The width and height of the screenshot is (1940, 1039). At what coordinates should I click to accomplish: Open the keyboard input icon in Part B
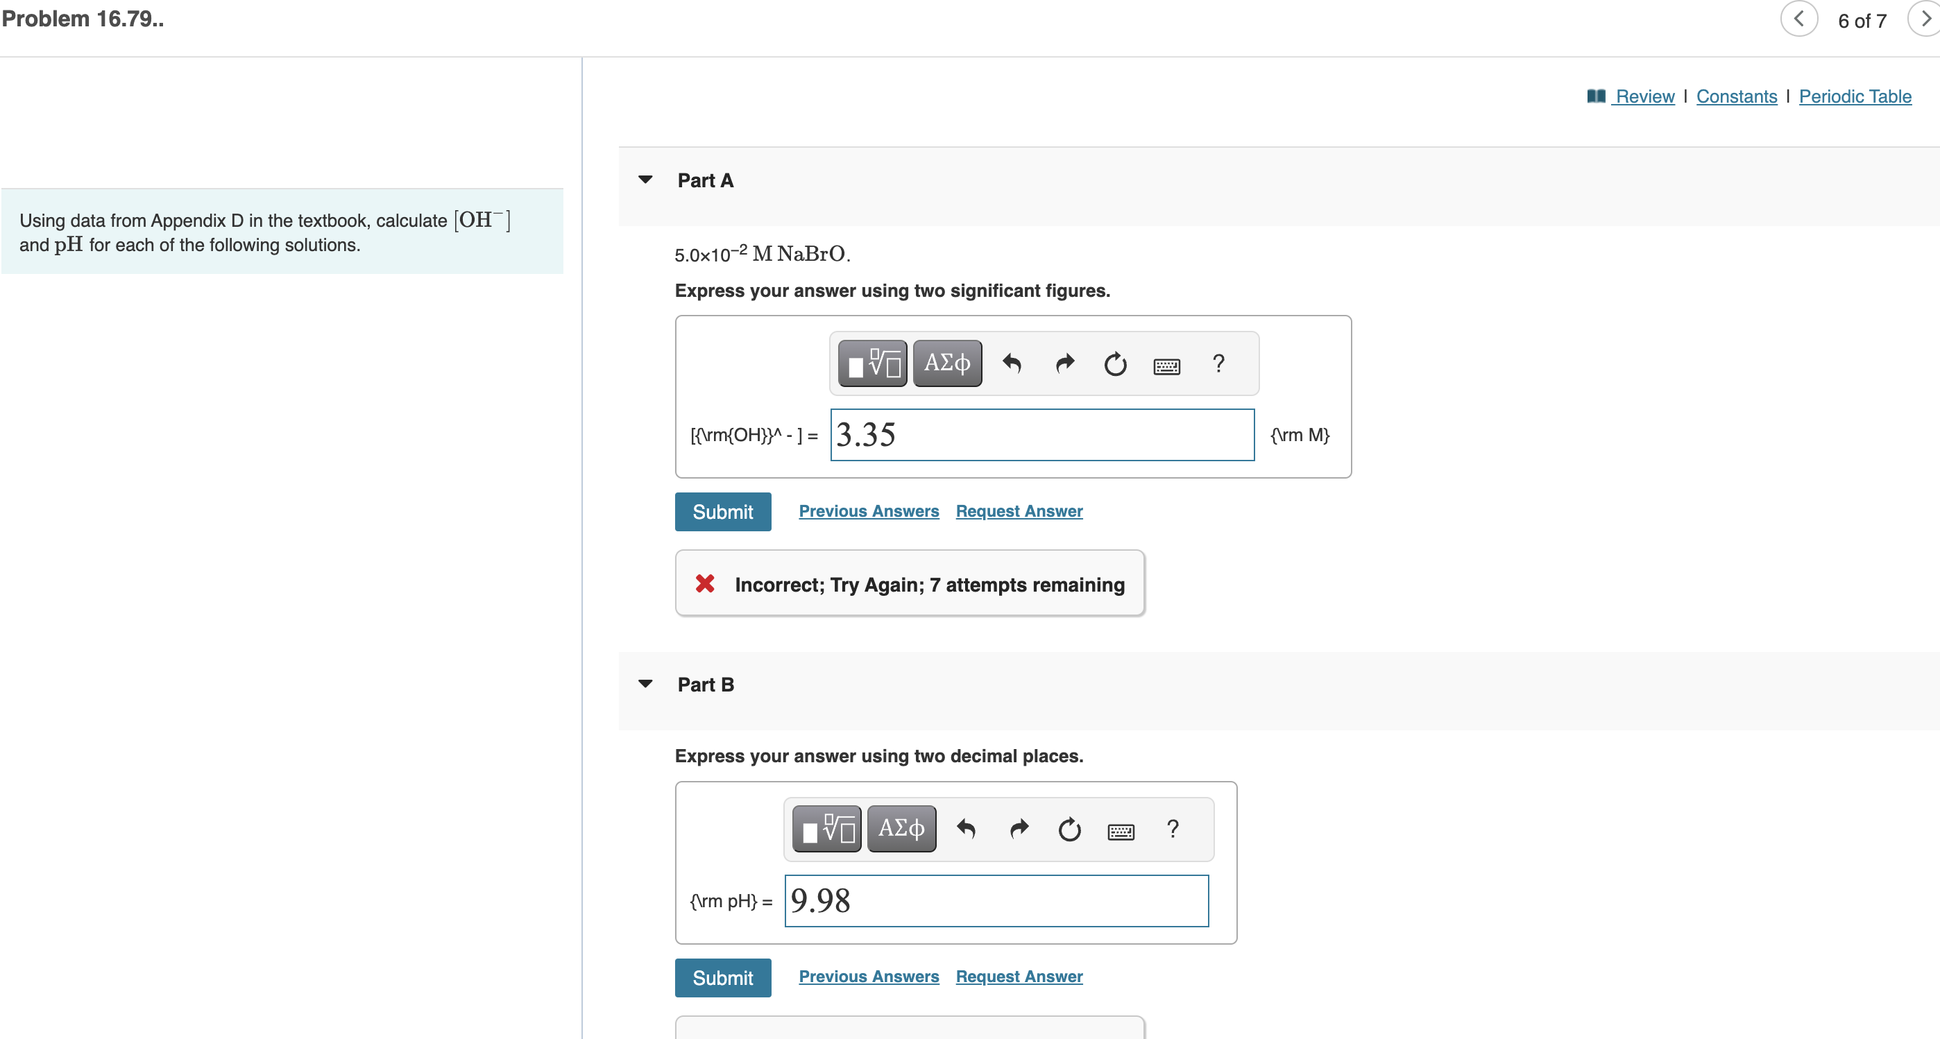1121,830
